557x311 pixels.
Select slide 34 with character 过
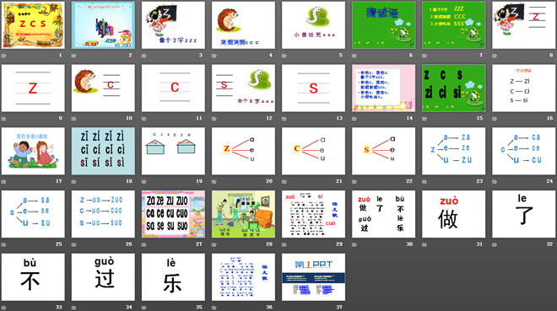click(x=103, y=277)
